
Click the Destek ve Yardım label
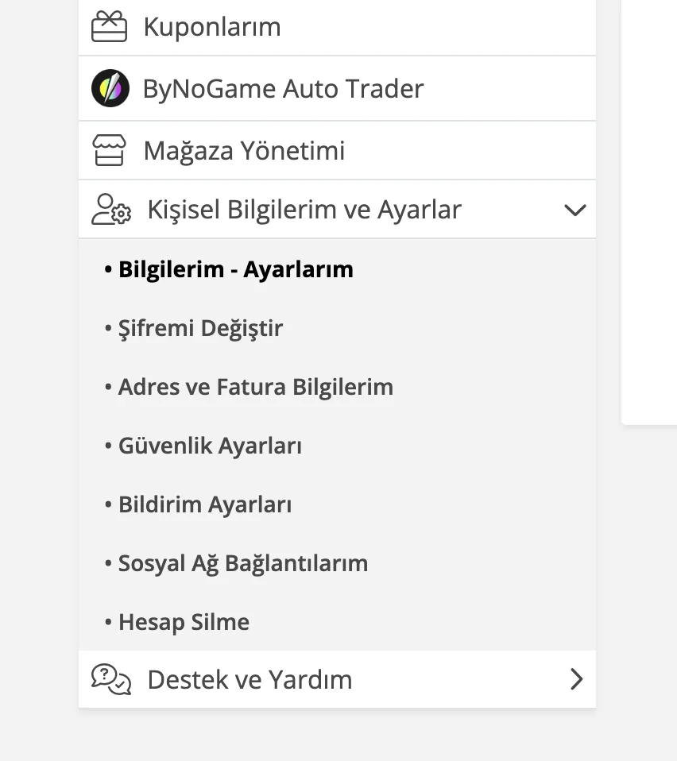(x=250, y=680)
